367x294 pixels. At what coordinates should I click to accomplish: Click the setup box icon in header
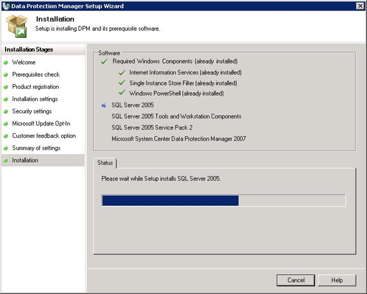click(16, 25)
